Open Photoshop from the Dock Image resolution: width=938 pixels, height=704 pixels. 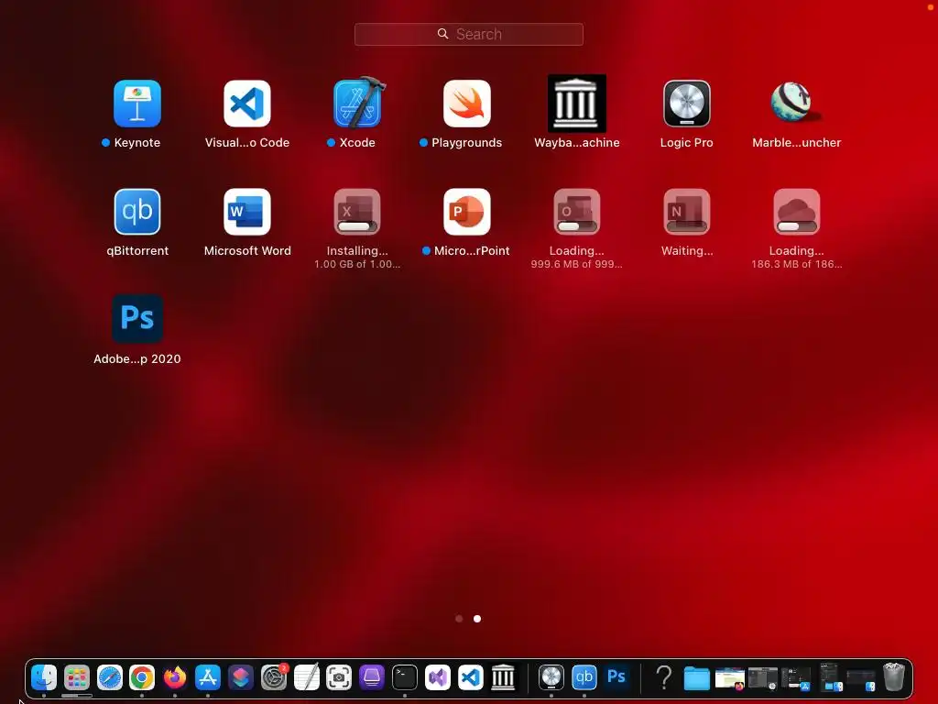point(616,677)
